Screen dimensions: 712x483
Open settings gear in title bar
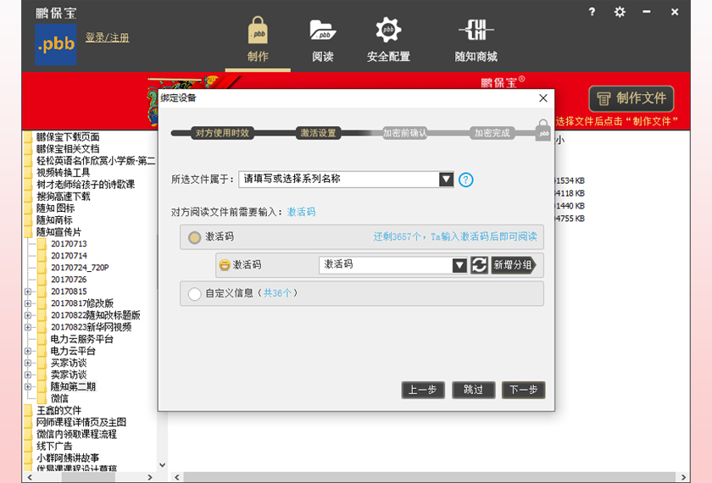[620, 12]
